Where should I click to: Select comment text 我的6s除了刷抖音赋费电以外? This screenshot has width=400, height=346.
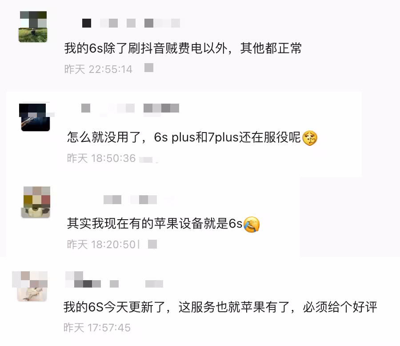coord(146,48)
